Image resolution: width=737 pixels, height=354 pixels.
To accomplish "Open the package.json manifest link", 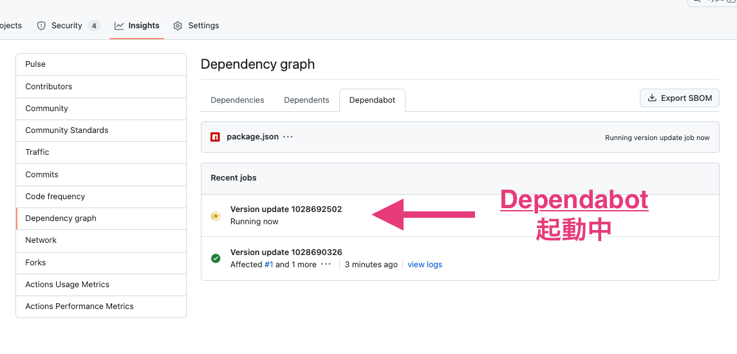I will 252,137.
